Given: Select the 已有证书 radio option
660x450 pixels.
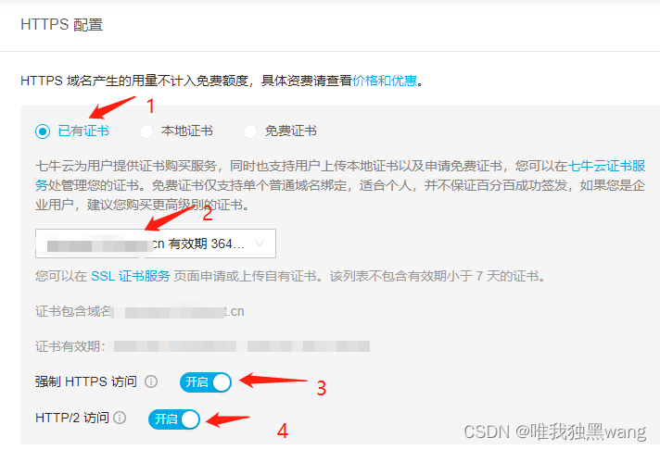Looking at the screenshot, I should [43, 131].
